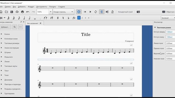Start playback with the play button
Screen dimensions: 175x98
point(90,12)
